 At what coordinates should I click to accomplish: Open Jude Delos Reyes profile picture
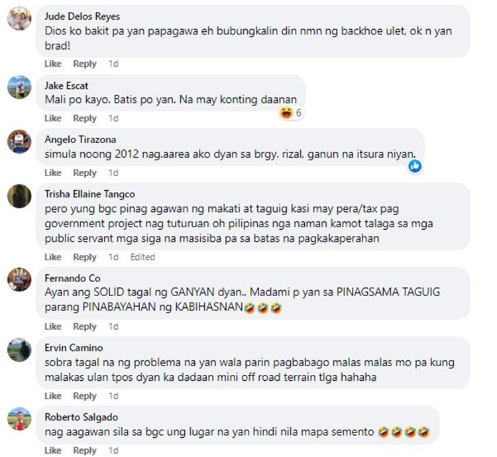point(19,19)
